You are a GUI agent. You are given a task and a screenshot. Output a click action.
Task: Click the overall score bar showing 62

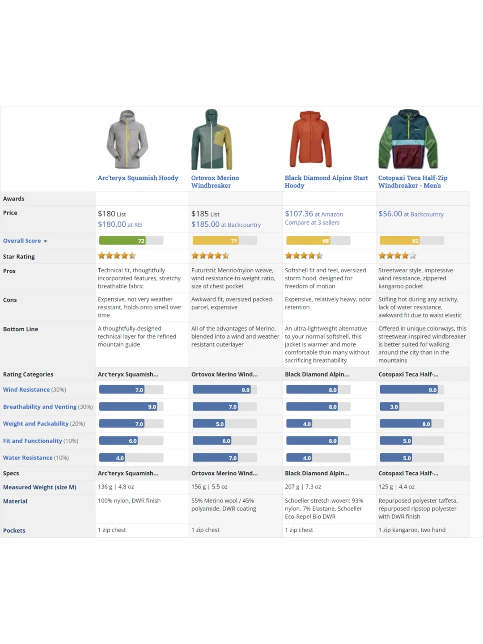click(411, 241)
